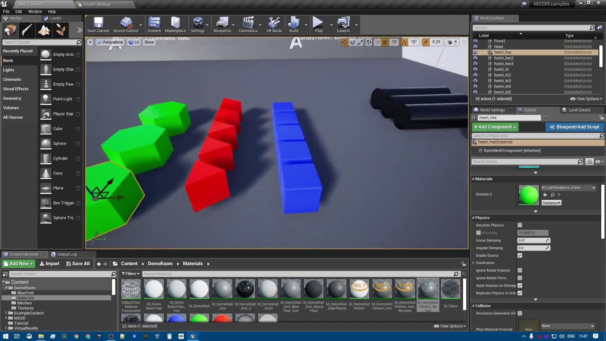Screen dimensions: 606x341
Task: Click the Import button
Action: click(49, 264)
